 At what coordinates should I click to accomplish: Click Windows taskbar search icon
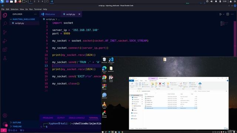pos(106,132)
